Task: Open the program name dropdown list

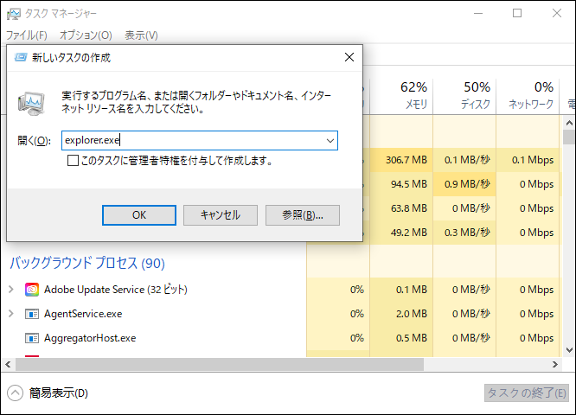Action: (330, 140)
